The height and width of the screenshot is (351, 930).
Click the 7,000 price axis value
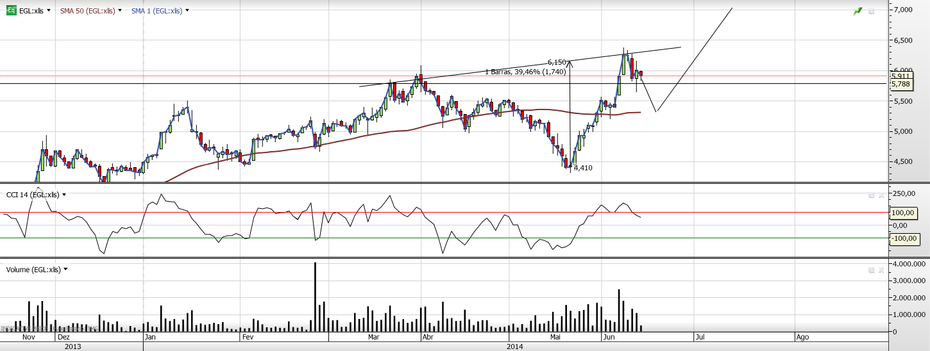[x=902, y=10]
